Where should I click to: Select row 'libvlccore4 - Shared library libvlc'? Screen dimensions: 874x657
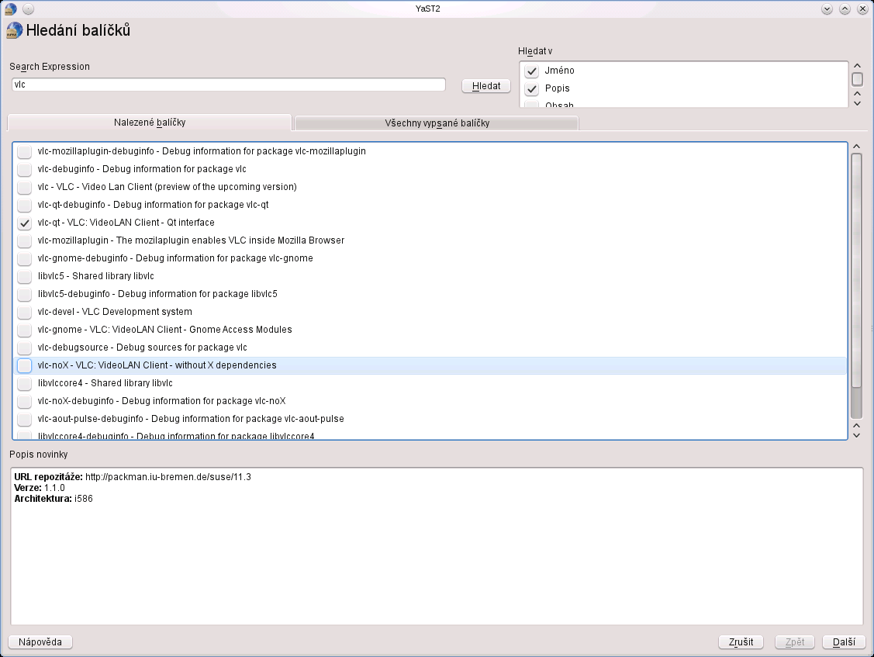(430, 383)
